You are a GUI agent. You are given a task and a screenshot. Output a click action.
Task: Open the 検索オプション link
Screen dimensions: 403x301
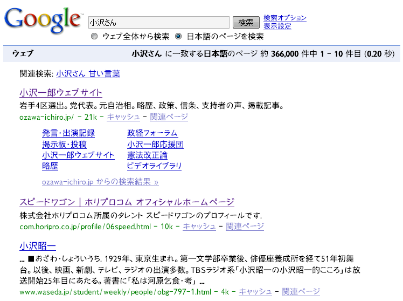285,18
